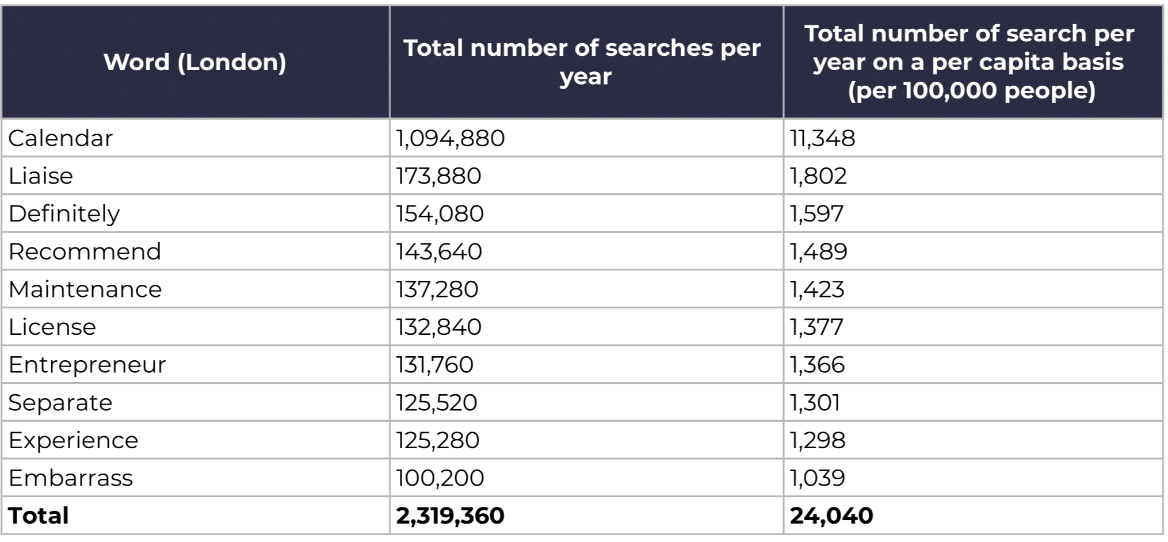The height and width of the screenshot is (542, 1168).
Task: Click the 'Word (London)' column header
Action: point(195,62)
